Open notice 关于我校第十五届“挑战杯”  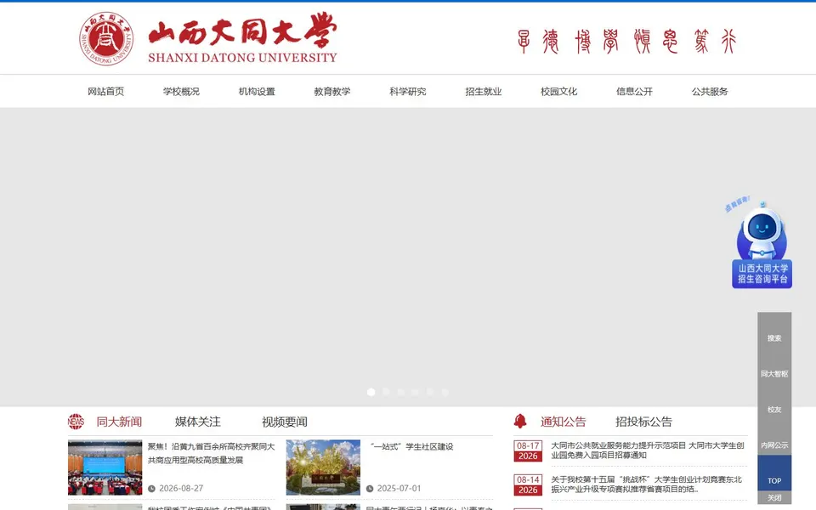pos(646,484)
